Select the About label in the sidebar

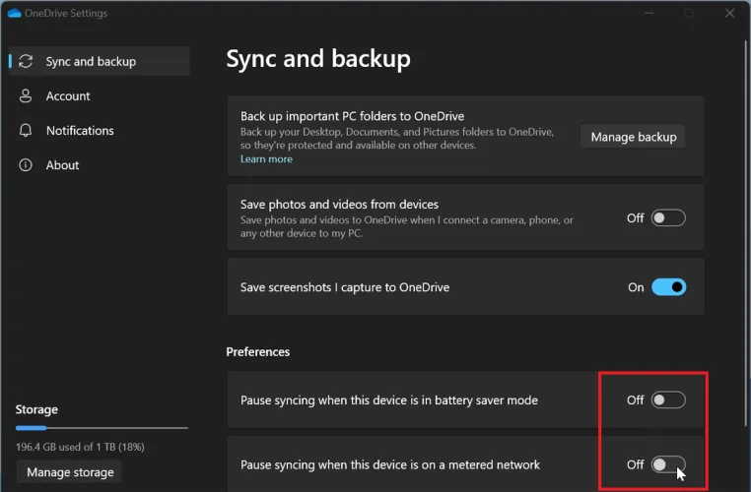pos(62,164)
